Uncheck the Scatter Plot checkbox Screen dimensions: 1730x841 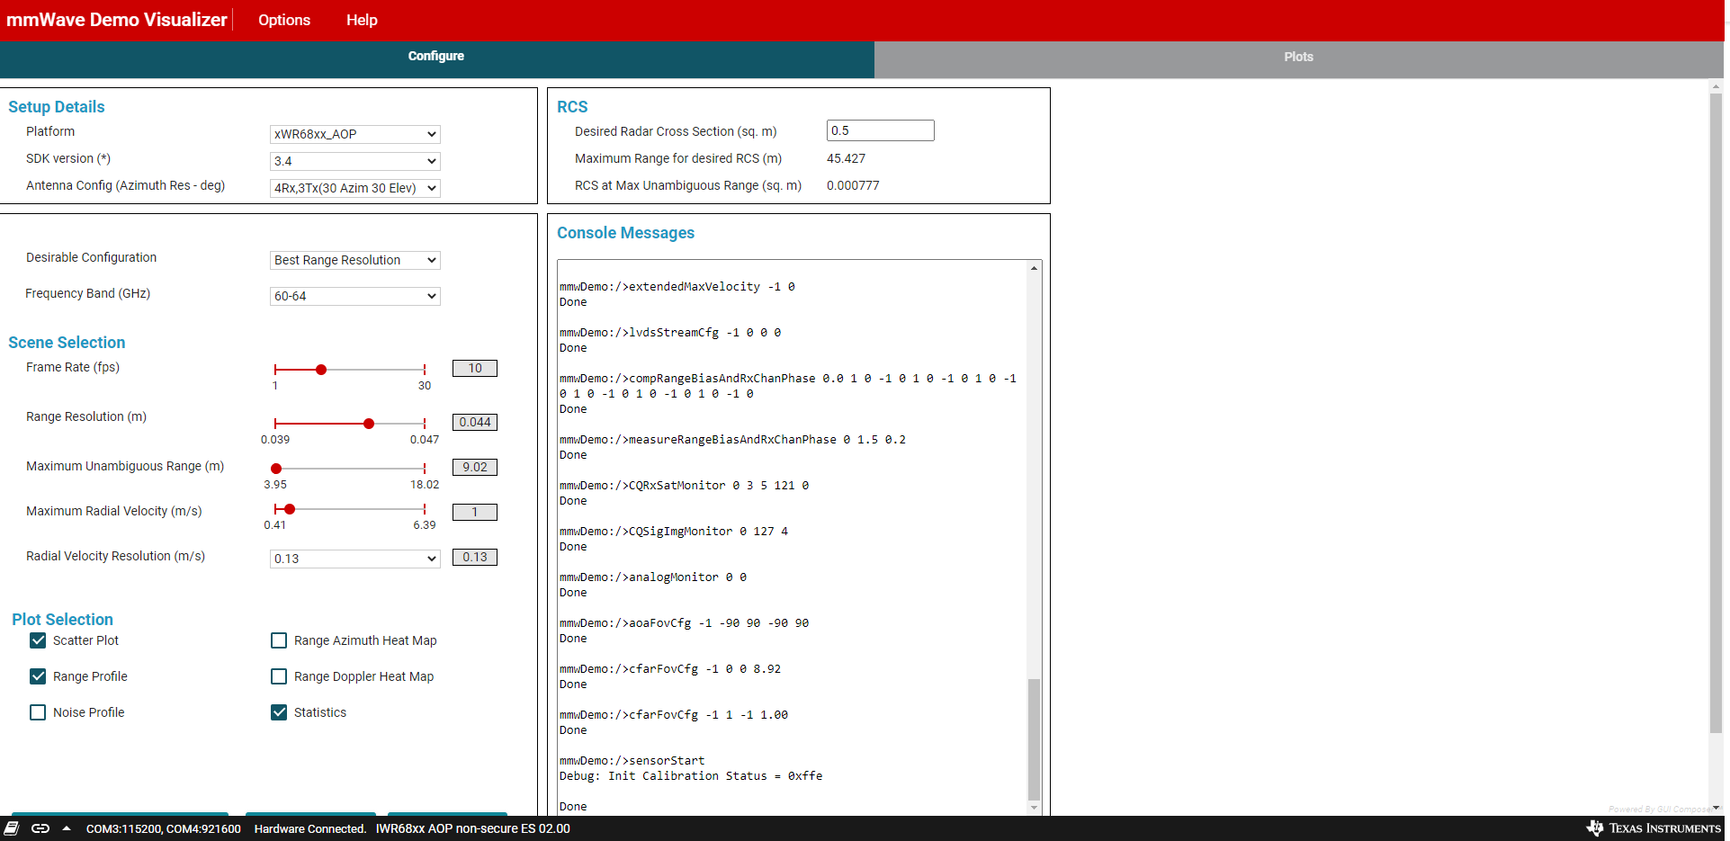pyautogui.click(x=38, y=640)
